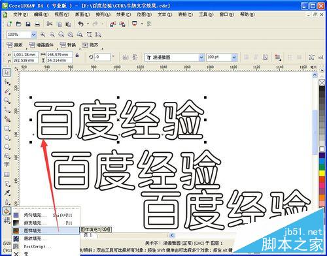
Task: Toggle the Lock Ratio padlock
Action: [x=77, y=55]
